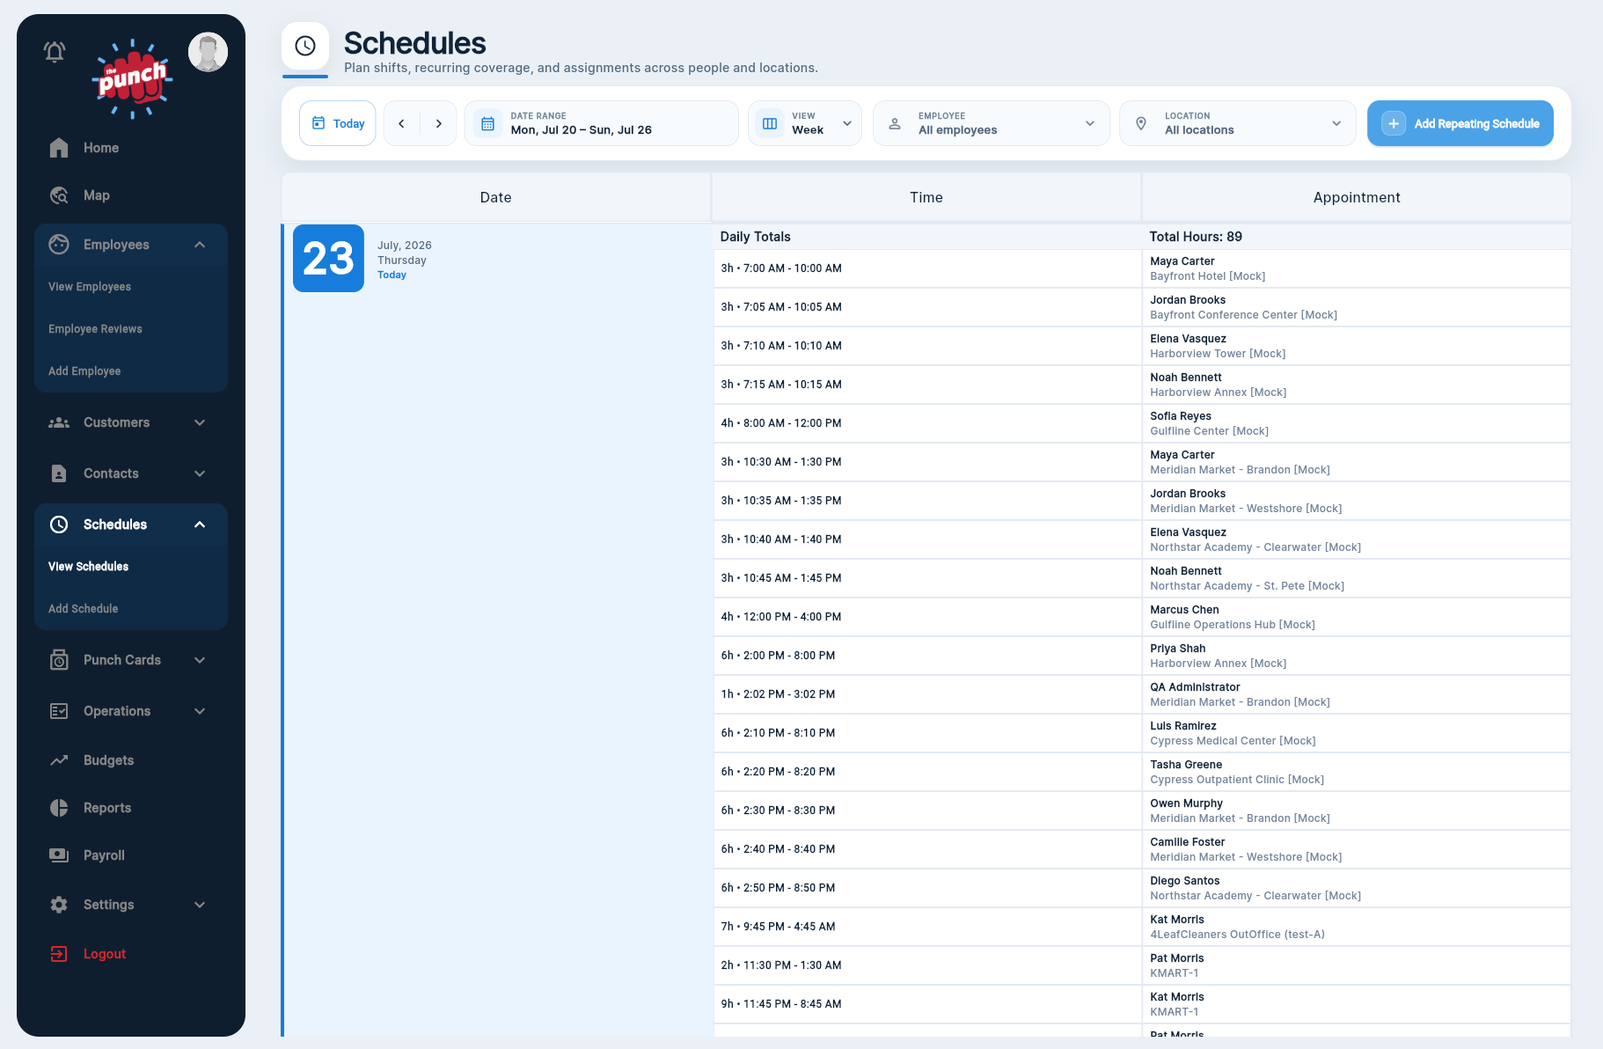Jump to Today in the schedule
Screen dimensions: 1603x1049
(338, 123)
